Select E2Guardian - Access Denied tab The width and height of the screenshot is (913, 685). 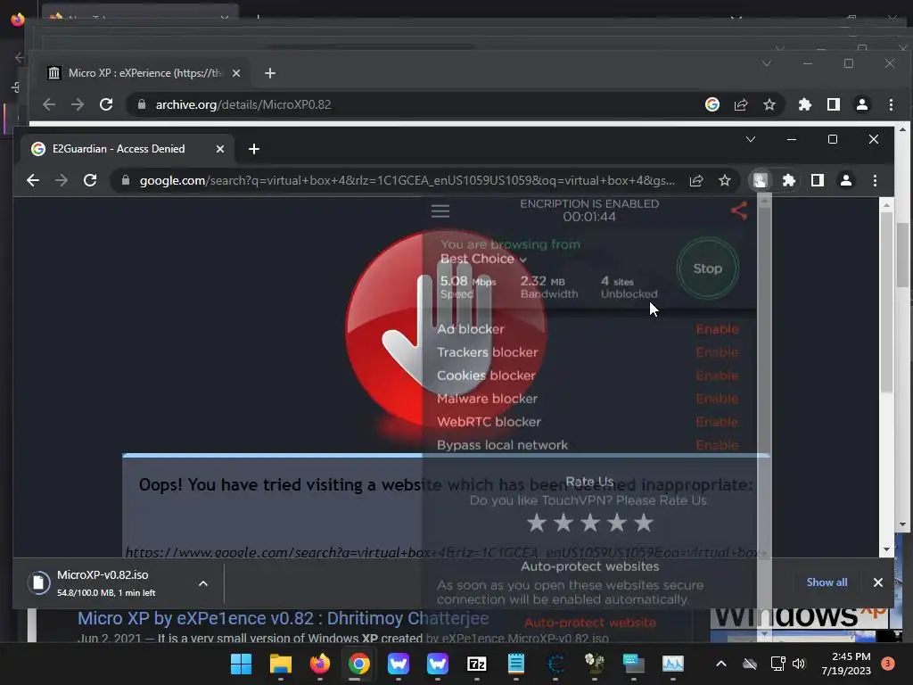click(127, 149)
